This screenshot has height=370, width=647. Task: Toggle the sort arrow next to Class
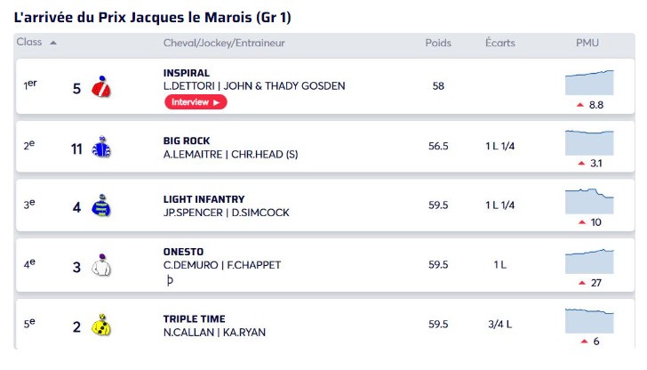tap(53, 43)
